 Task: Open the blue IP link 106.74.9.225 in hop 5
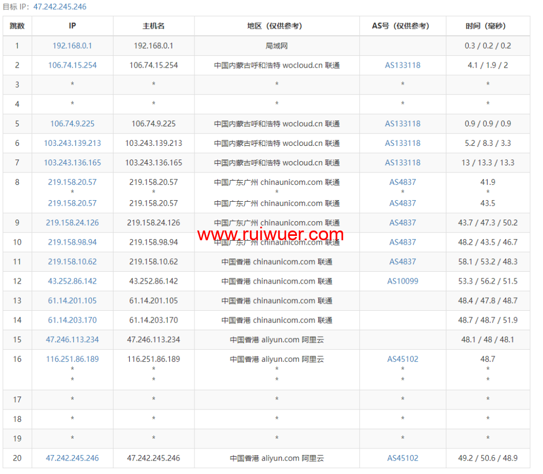[72, 124]
